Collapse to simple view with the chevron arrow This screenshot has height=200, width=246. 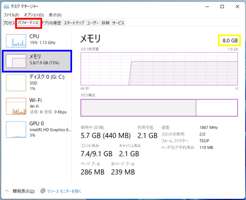(7, 191)
